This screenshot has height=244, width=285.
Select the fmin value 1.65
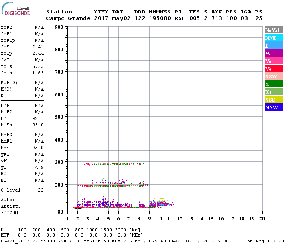tap(37, 73)
